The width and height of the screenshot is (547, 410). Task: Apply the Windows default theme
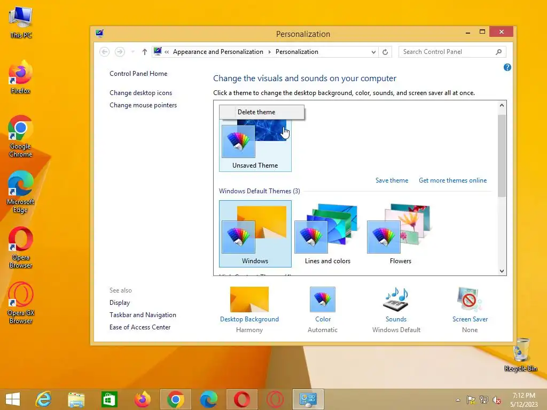[x=255, y=234]
